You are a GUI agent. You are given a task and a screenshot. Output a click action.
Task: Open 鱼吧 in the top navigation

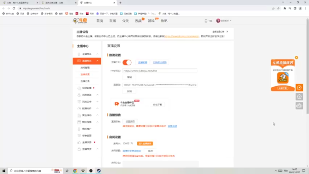pyautogui.click(x=164, y=21)
